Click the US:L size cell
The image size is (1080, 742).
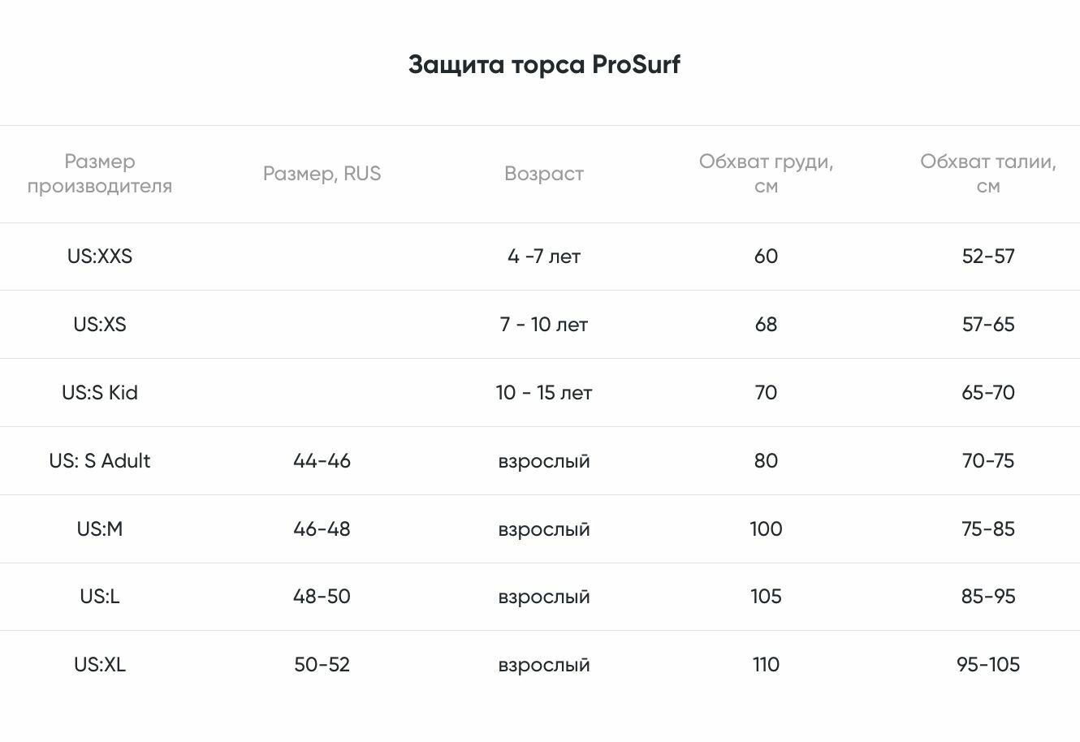point(100,597)
